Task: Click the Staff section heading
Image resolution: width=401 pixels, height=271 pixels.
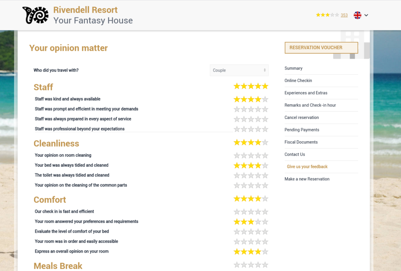Action: [43, 87]
